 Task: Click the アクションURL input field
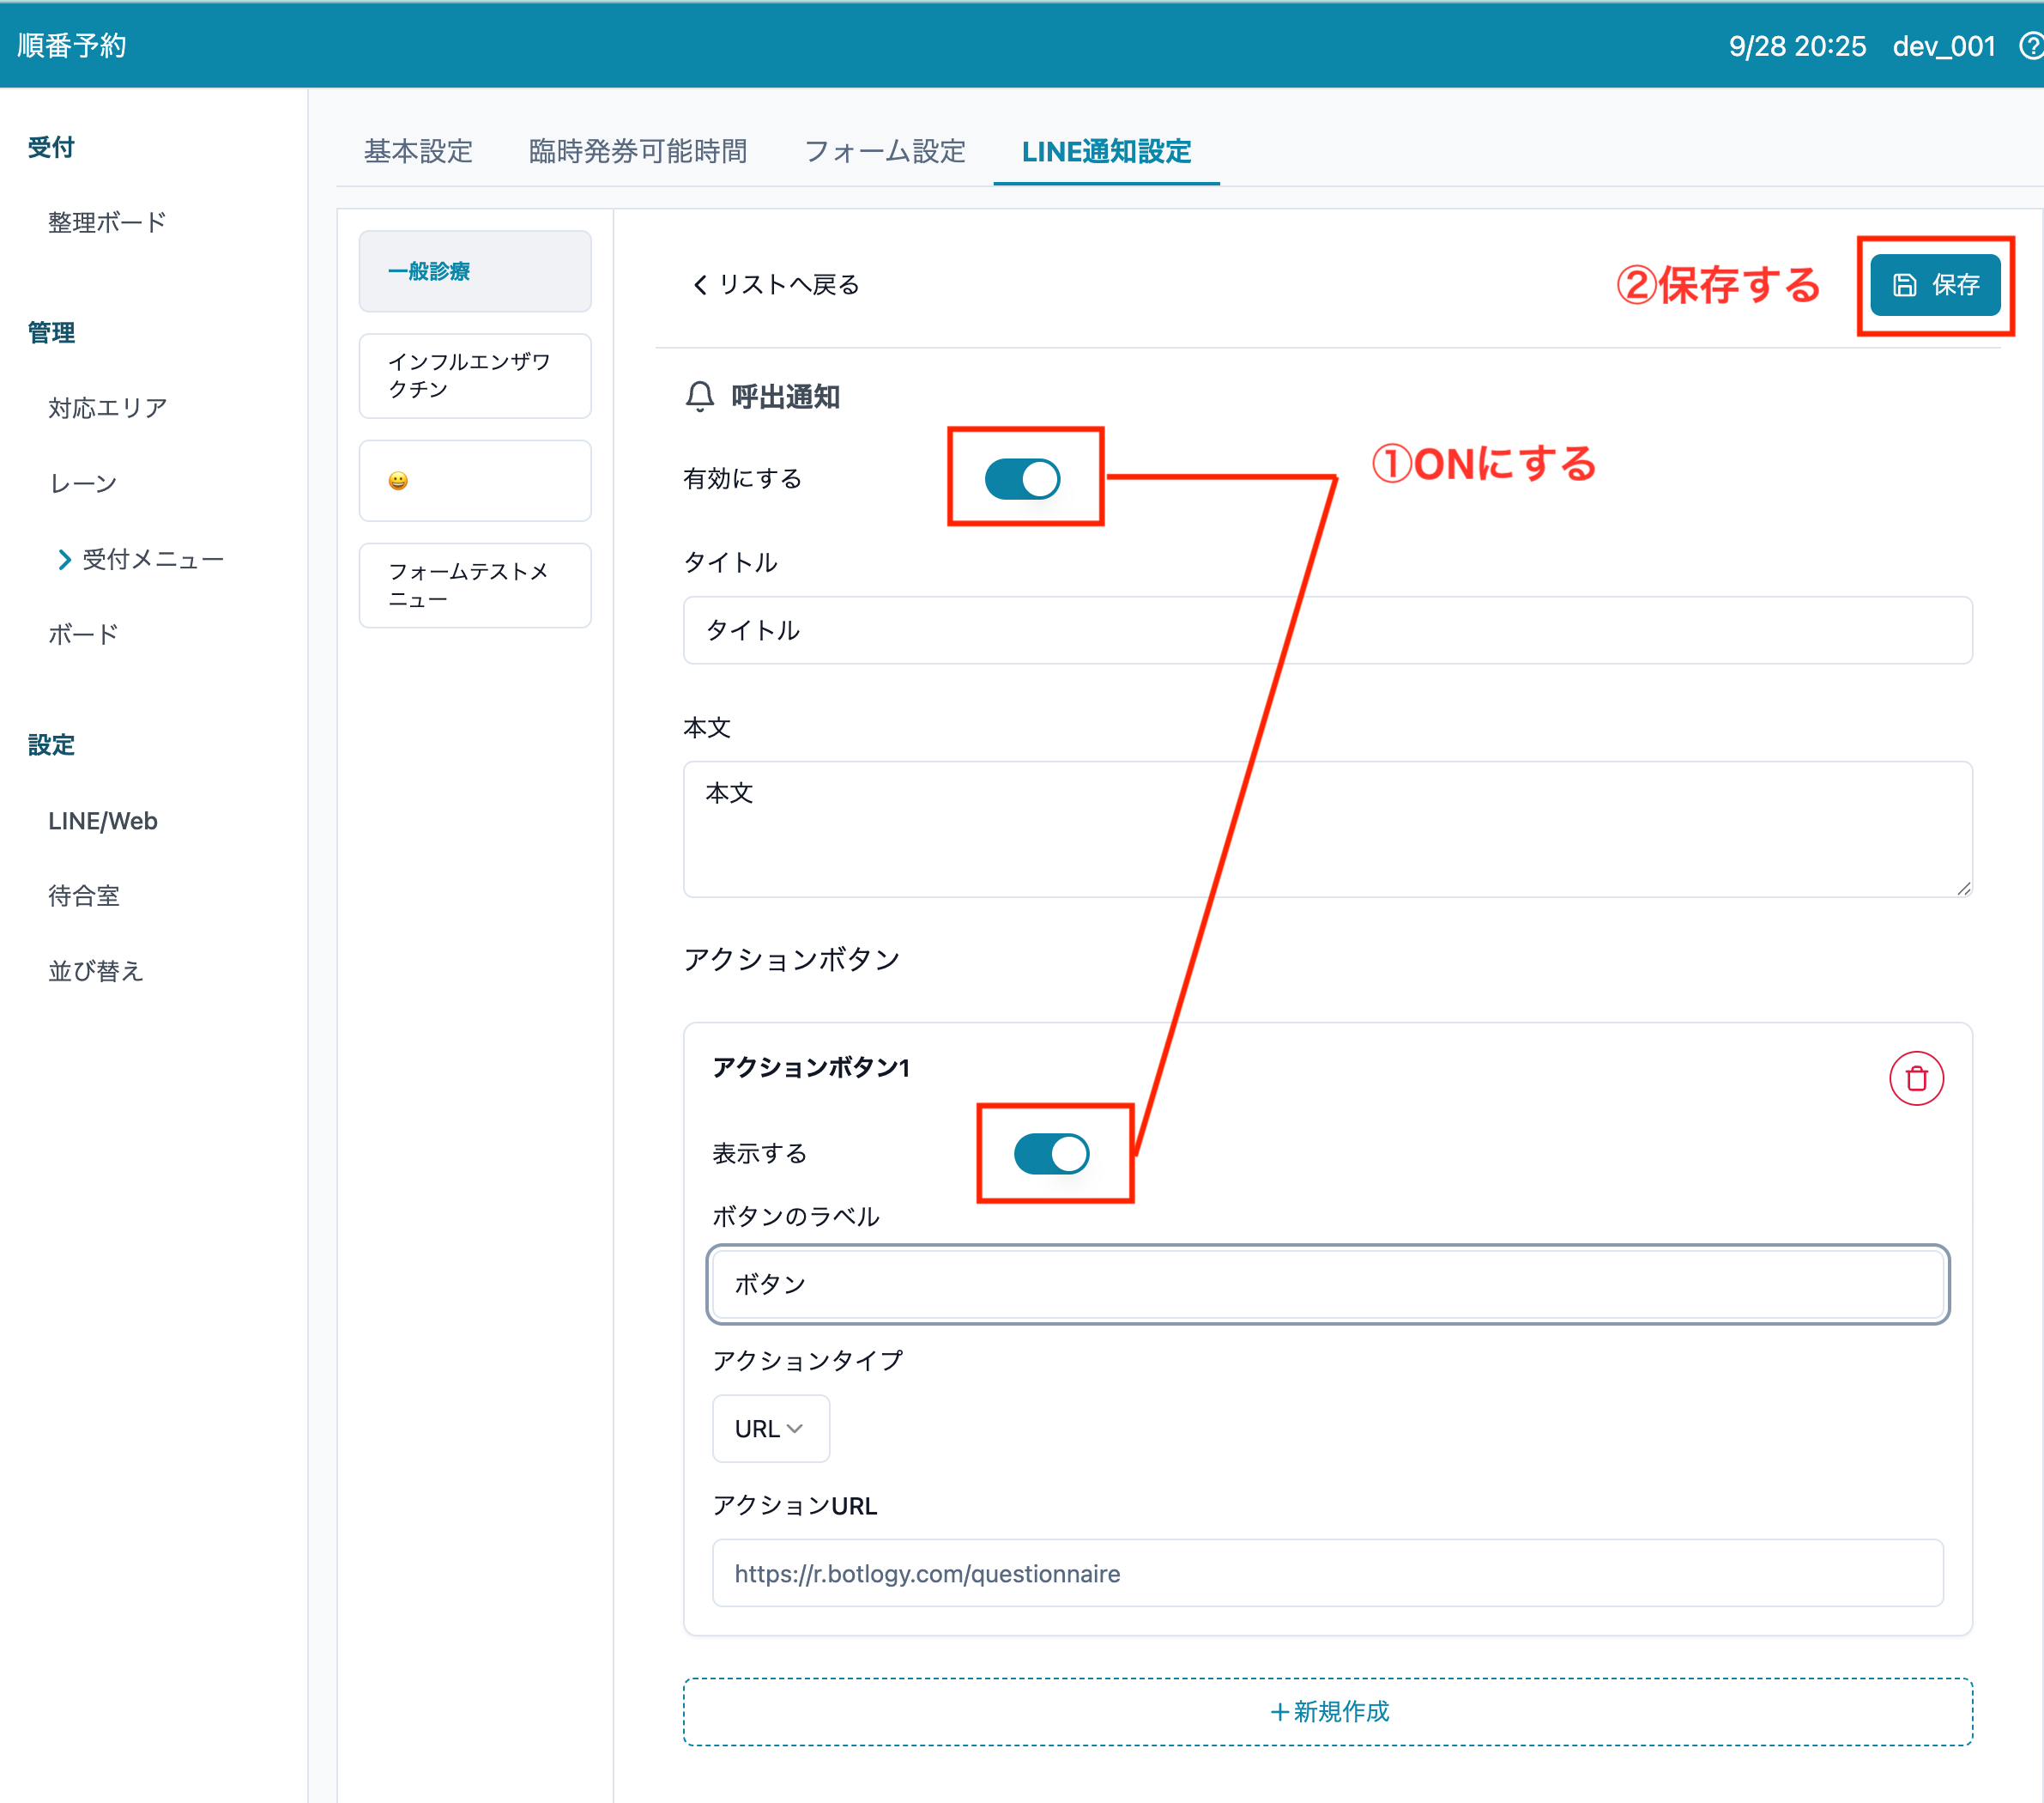[1327, 1574]
